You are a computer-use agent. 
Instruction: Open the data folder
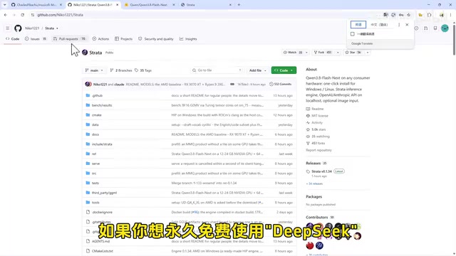[95, 125]
